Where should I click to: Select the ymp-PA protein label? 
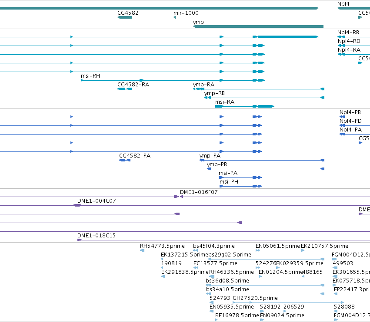point(210,156)
